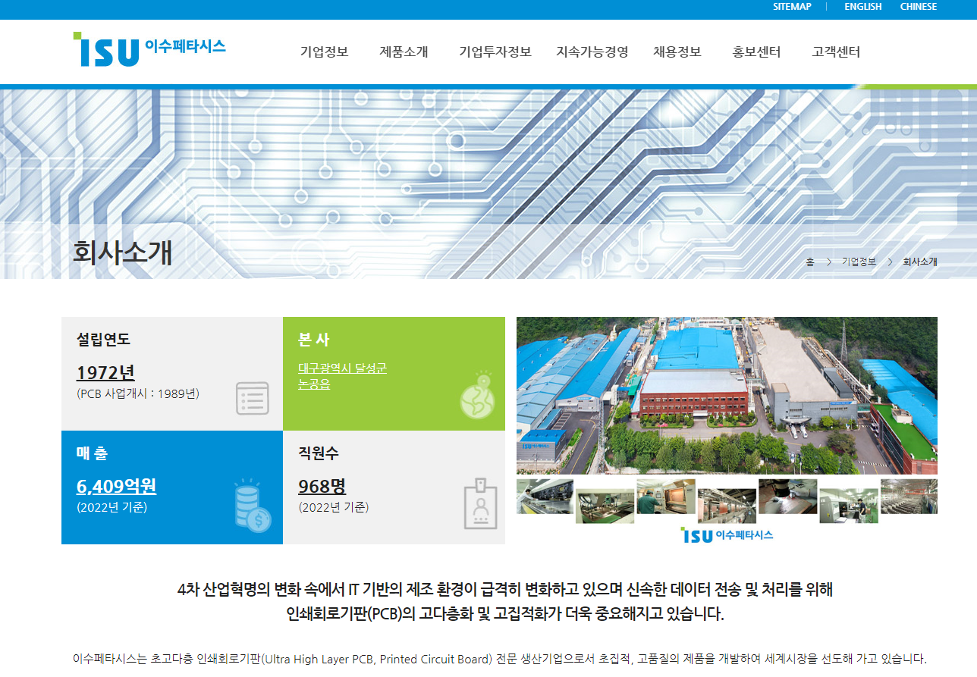977x677 pixels.
Task: Go to 홈 in breadcrumb
Action: tap(810, 262)
